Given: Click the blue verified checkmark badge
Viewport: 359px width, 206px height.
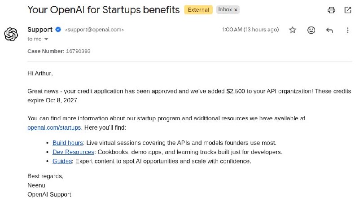Looking at the screenshot, I should click(58, 30).
